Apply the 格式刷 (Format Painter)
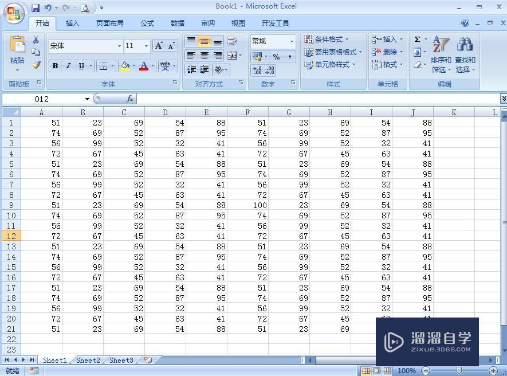 click(x=36, y=65)
